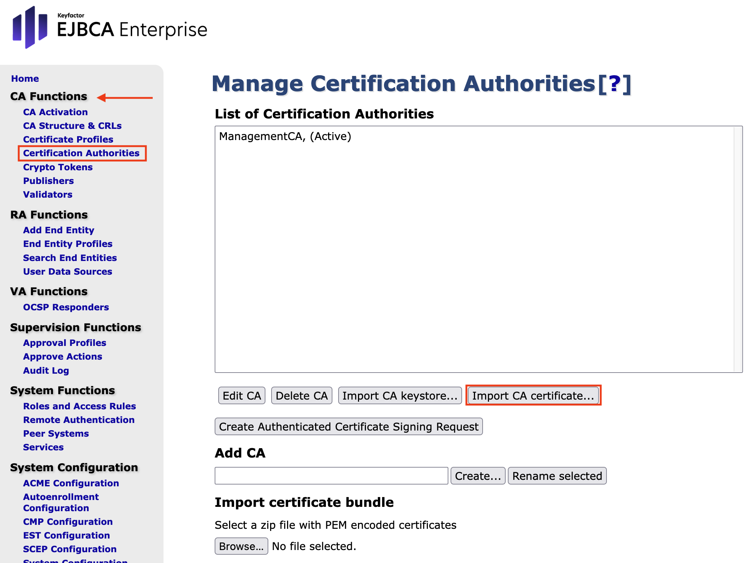Click the Create... button
This screenshot has width=752, height=563.
coord(478,476)
